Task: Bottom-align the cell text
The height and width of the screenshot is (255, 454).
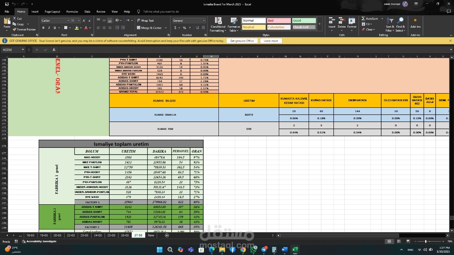Action: [110, 20]
